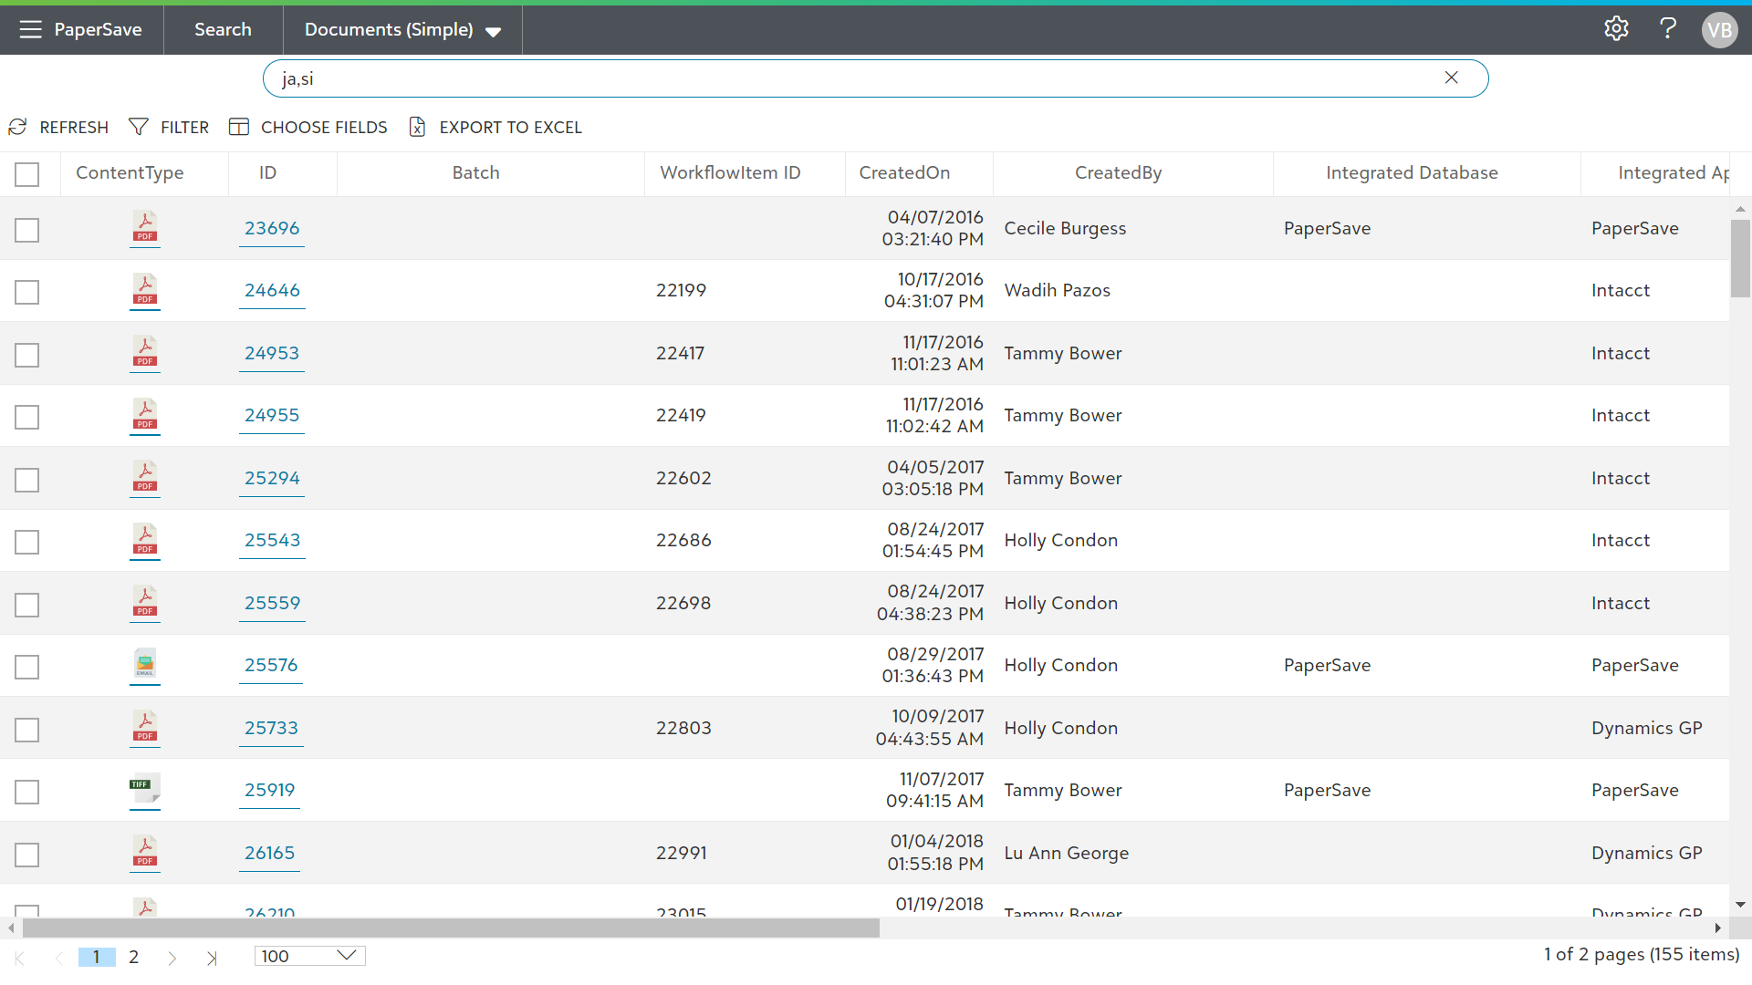The width and height of the screenshot is (1752, 985).
Task: Click the Refresh icon in toolbar
Action: click(x=17, y=127)
